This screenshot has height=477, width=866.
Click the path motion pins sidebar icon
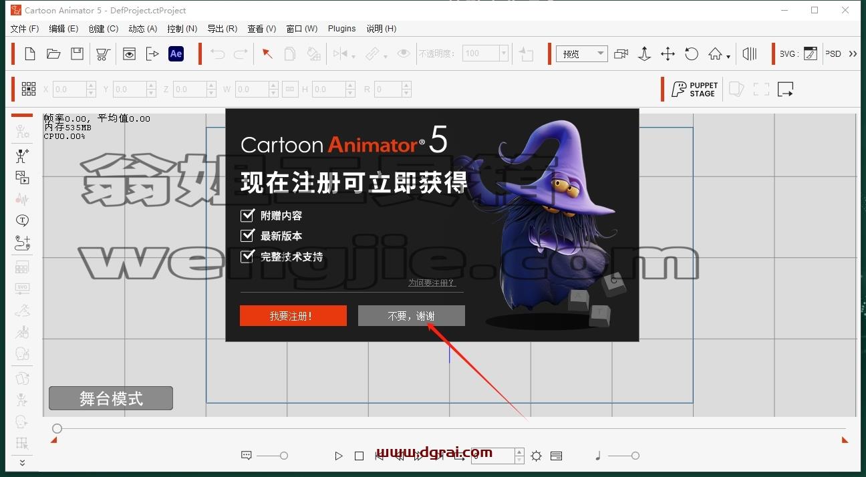click(22, 243)
